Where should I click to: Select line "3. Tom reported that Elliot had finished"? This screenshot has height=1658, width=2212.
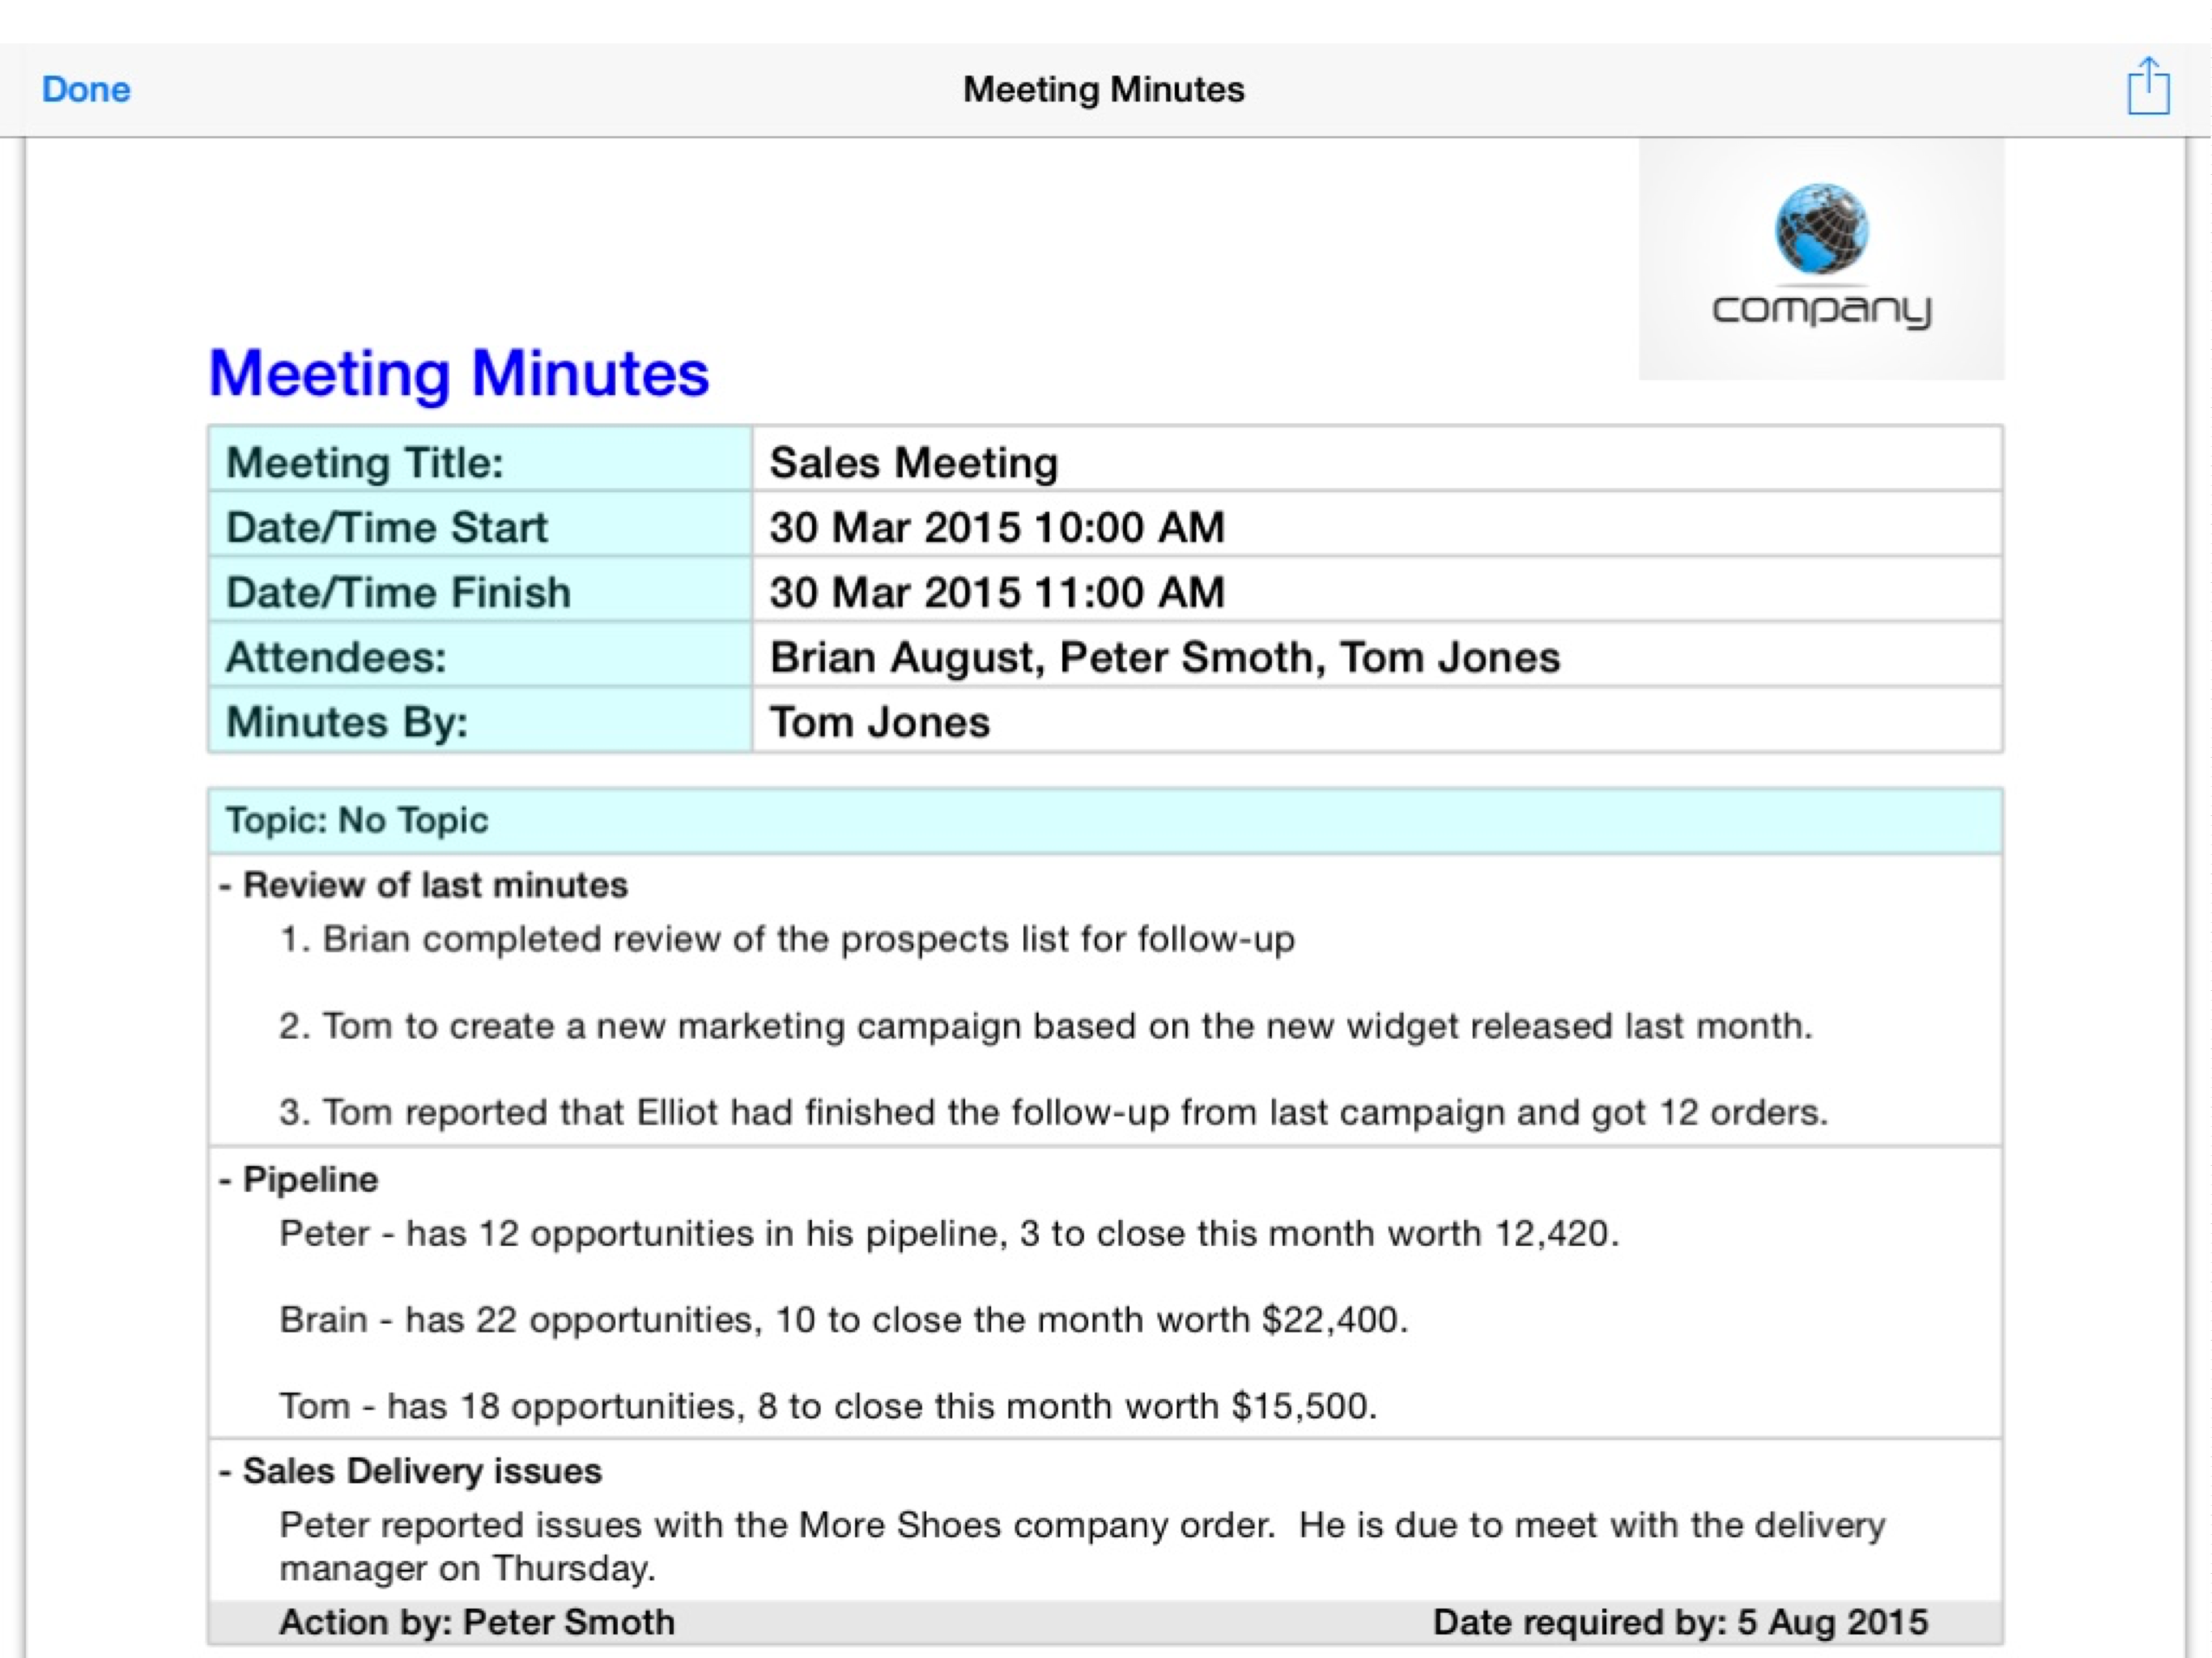[x=1053, y=1112]
